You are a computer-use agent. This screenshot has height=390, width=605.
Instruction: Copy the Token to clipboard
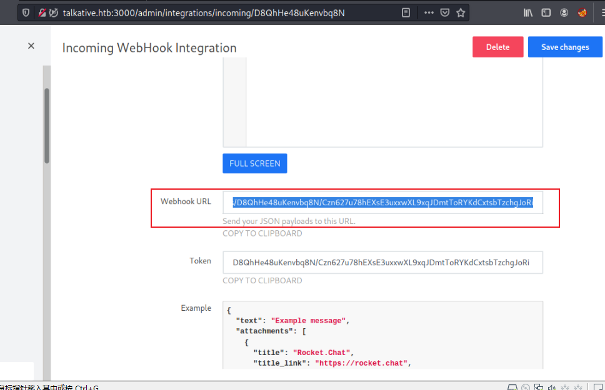point(262,280)
